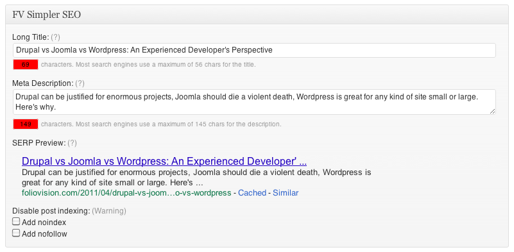This screenshot has width=514, height=252.
Task: Open the (?) help next to Long Title
Action: 55,37
